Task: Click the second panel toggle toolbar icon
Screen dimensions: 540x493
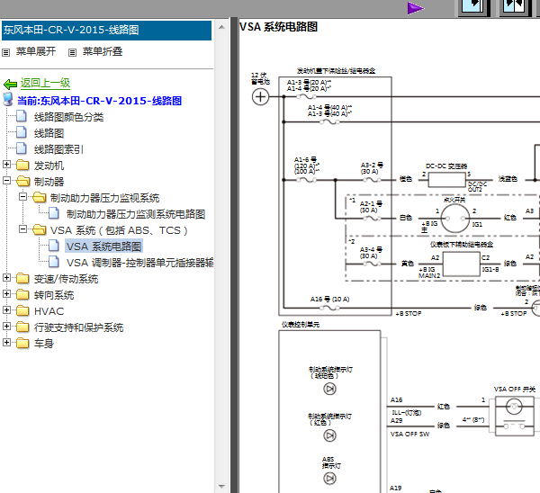Action: point(515,7)
